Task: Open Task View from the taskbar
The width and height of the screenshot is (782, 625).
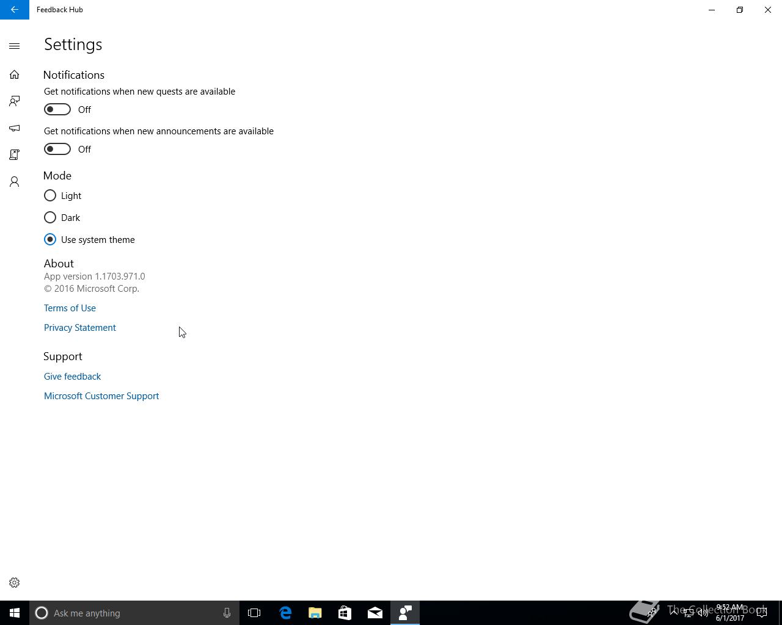Action: point(254,613)
